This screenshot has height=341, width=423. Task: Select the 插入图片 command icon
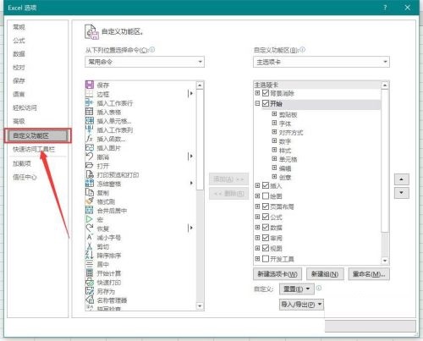(90, 147)
